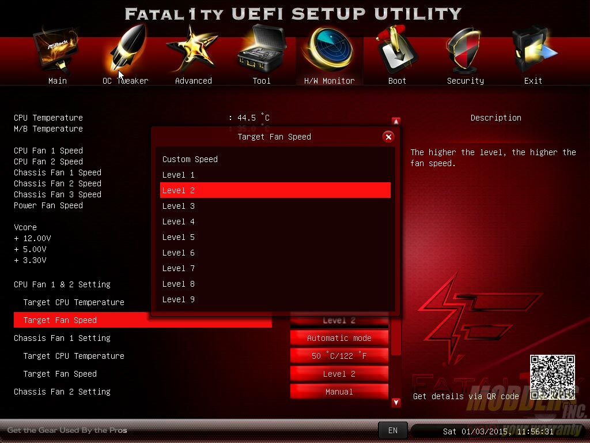Click the EN language button
This screenshot has height=443, width=590.
[393, 430]
